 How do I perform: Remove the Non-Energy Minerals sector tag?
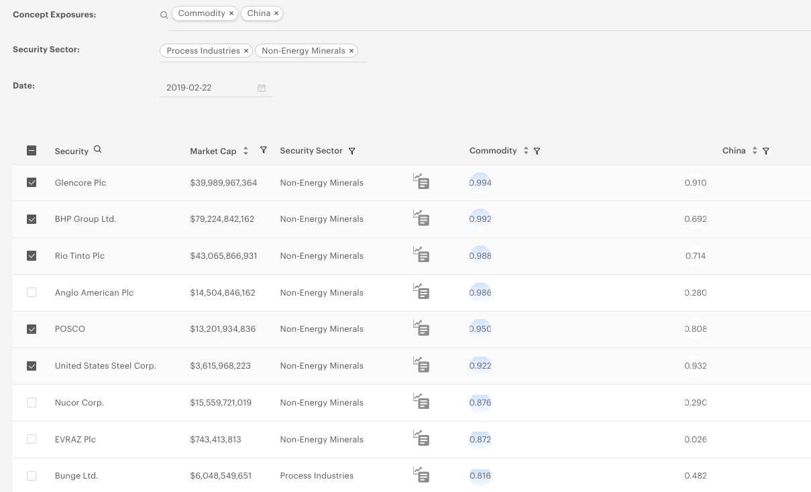(351, 51)
